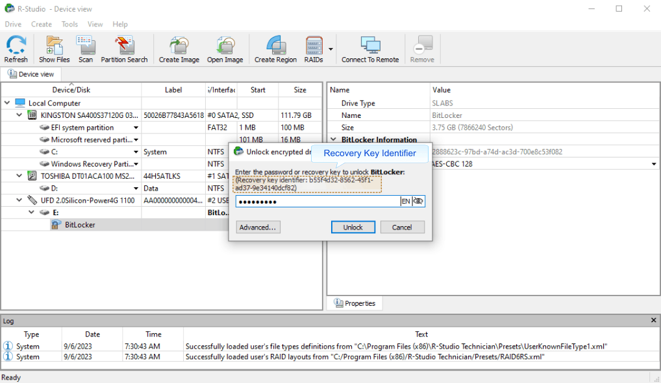
Task: Click the EFI system partition icon
Action: click(x=44, y=127)
